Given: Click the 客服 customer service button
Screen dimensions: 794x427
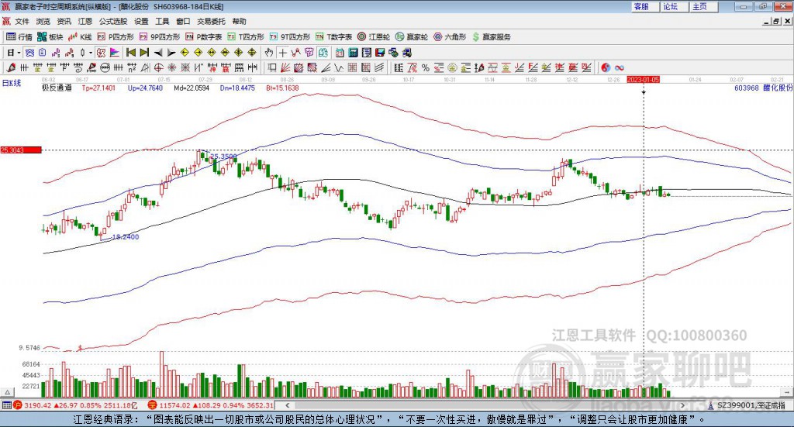Looking at the screenshot, I should point(645,6).
